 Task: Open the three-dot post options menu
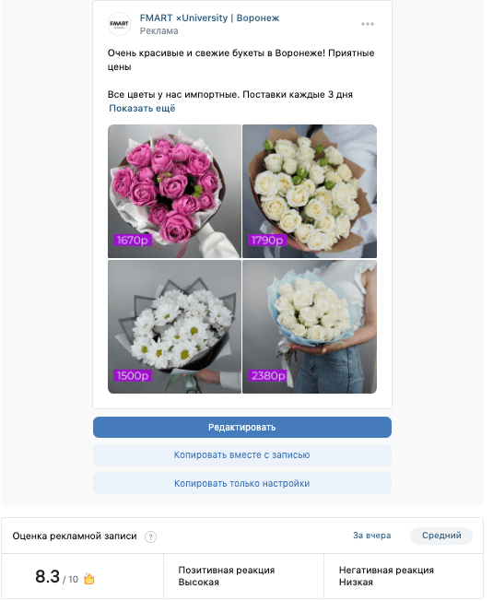click(x=368, y=24)
